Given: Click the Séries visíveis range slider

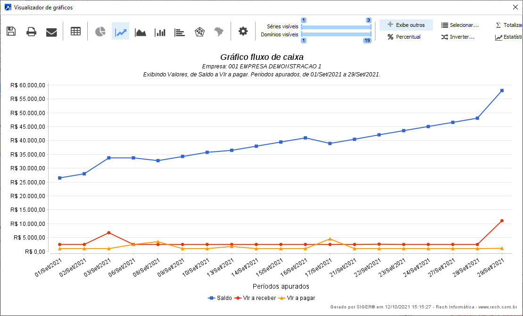Looking at the screenshot, I should pos(336,27).
